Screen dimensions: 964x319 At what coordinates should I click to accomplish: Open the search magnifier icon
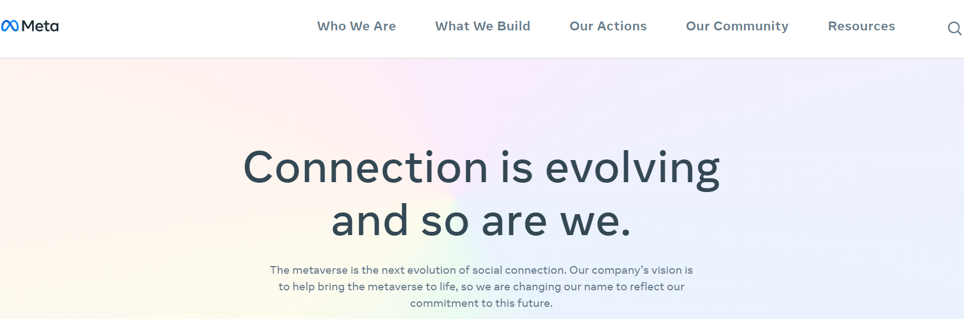point(954,28)
